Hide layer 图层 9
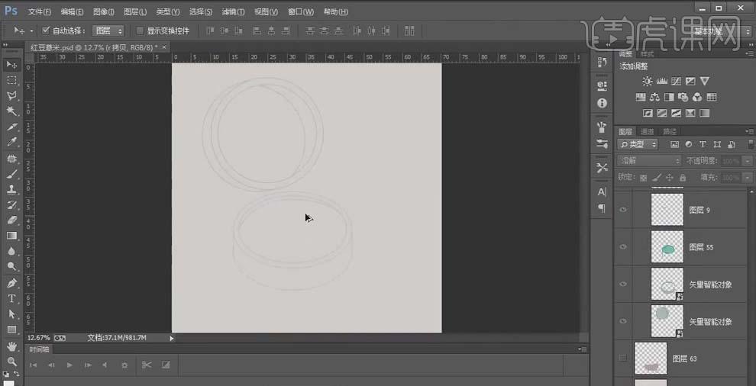756x386 pixels. point(623,210)
